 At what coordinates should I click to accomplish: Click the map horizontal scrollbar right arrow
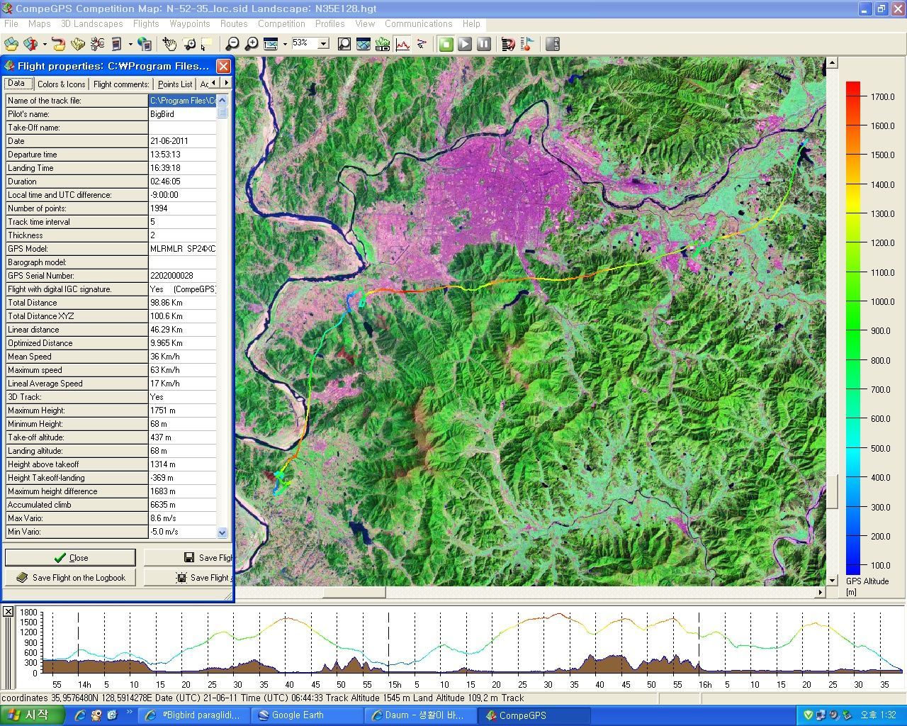pos(821,592)
